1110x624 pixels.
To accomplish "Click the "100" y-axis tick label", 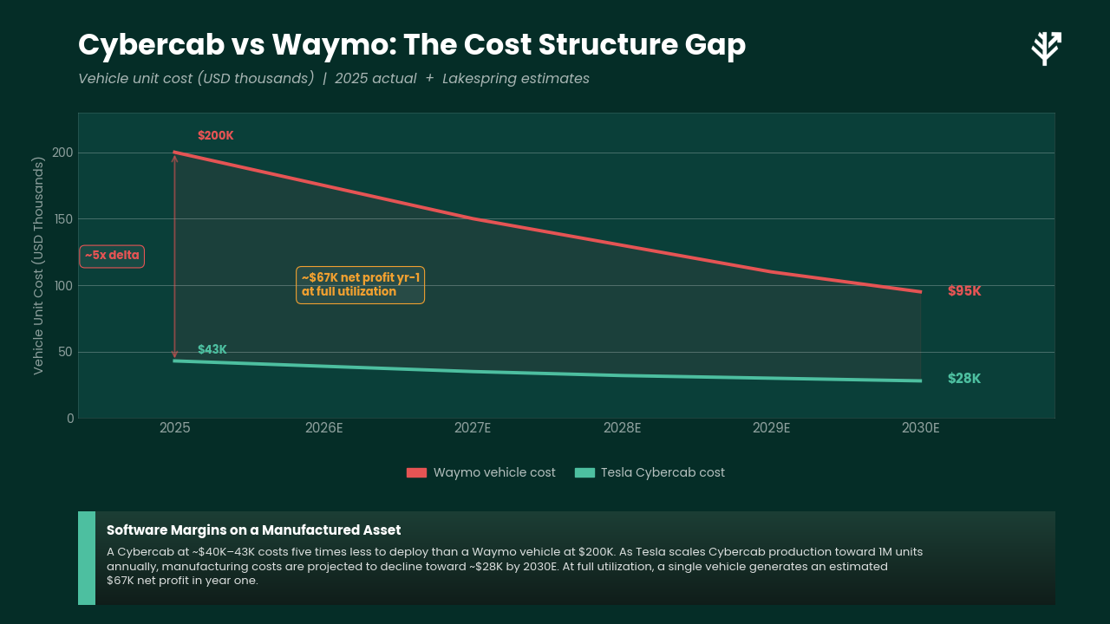I will tap(64, 286).
